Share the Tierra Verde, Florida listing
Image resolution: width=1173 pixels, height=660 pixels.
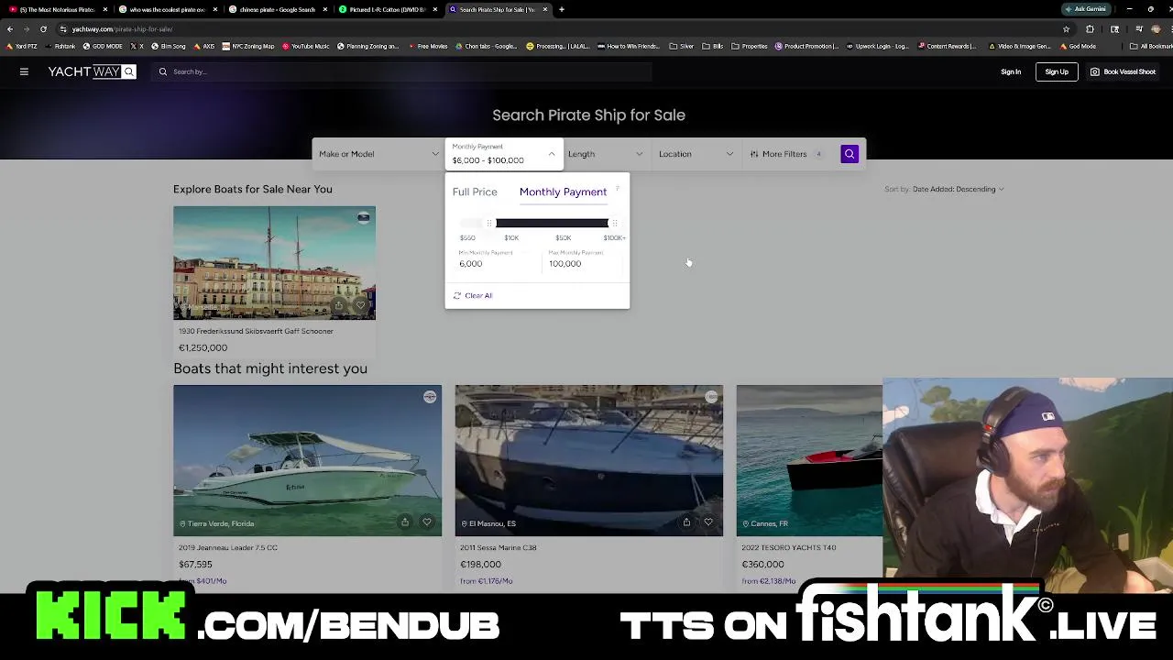coord(404,522)
